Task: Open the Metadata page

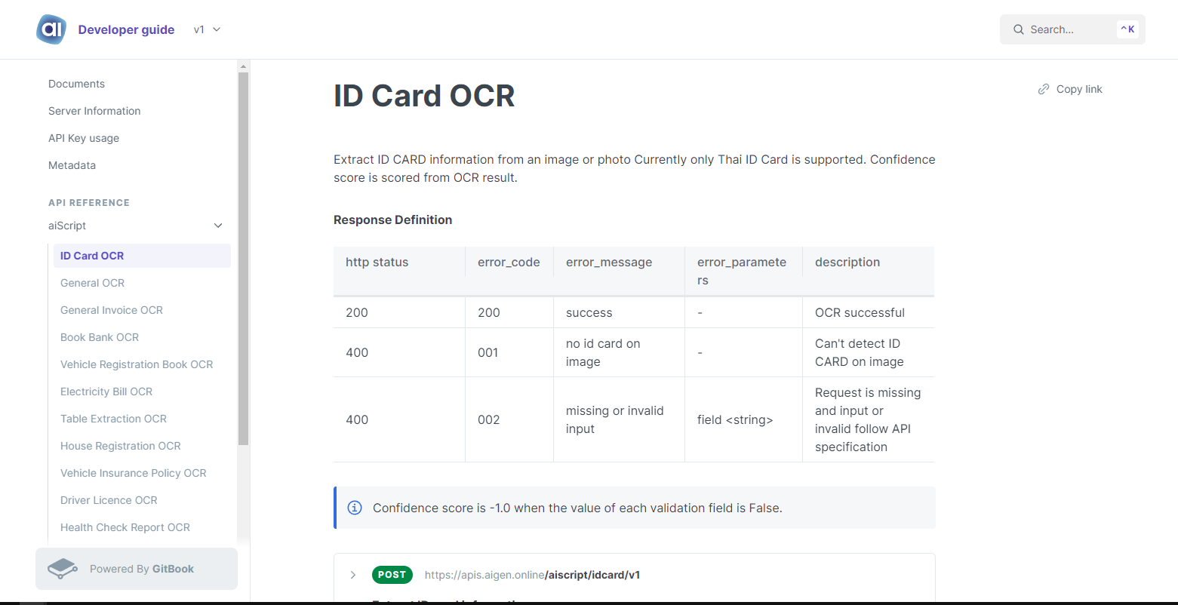Action: click(72, 165)
